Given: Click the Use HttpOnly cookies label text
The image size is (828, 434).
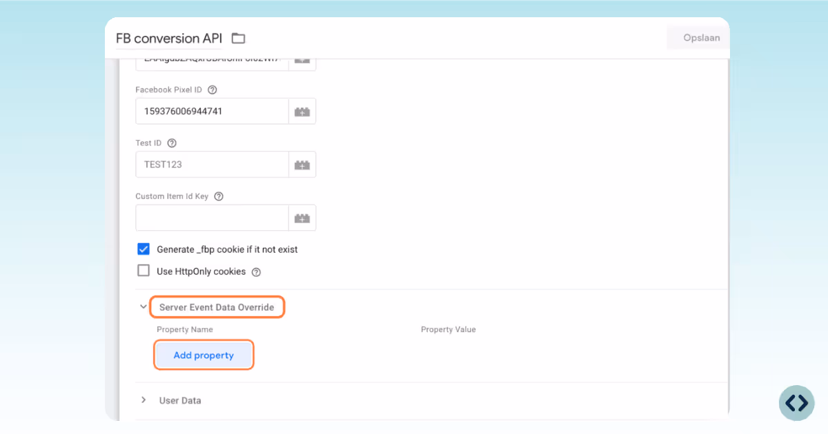Looking at the screenshot, I should [x=201, y=271].
